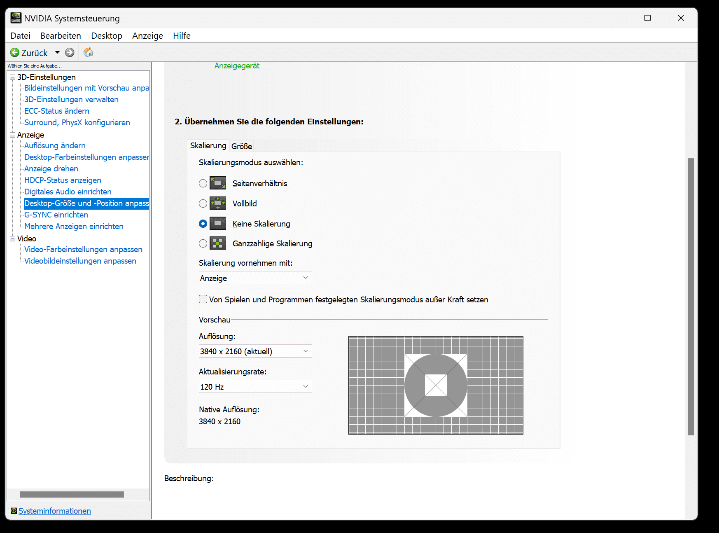
Task: Select the Seitenverhältnis radio button
Action: click(203, 183)
